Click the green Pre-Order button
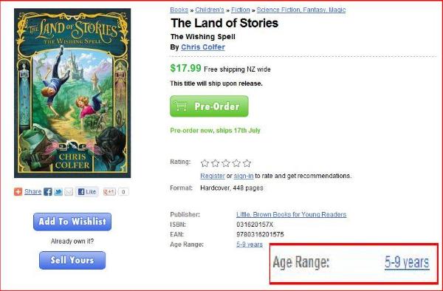The image size is (443, 291). pos(209,106)
